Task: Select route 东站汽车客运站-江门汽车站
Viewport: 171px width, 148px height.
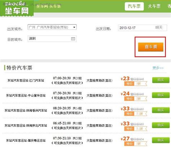Action: pos(26,80)
